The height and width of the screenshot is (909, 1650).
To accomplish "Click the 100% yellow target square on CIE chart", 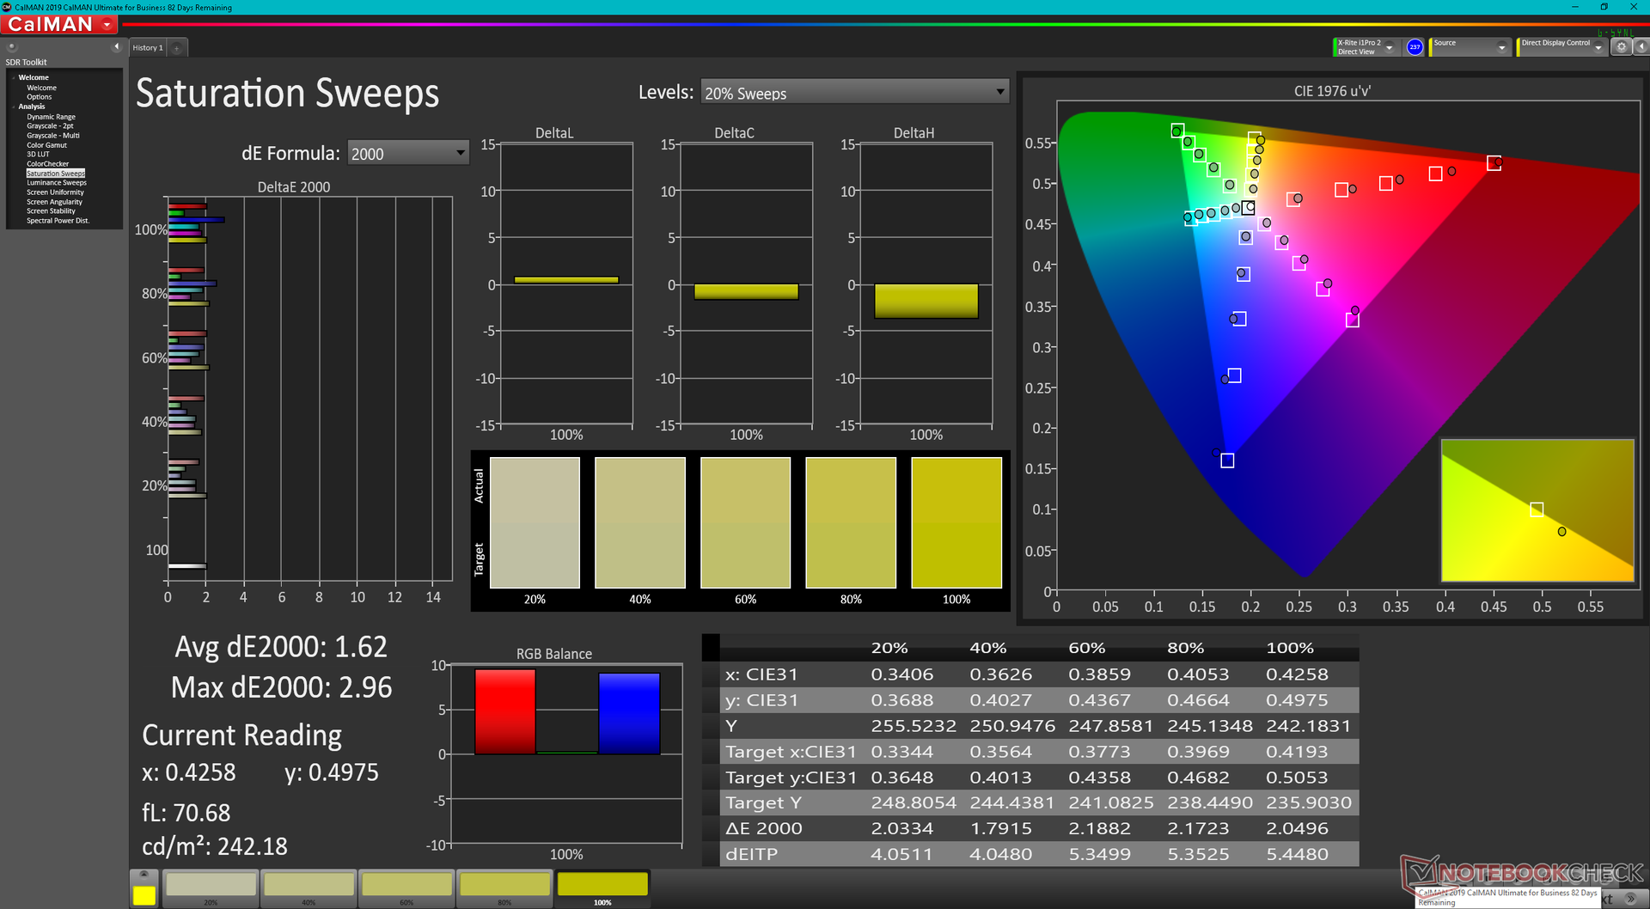I will (x=1255, y=138).
